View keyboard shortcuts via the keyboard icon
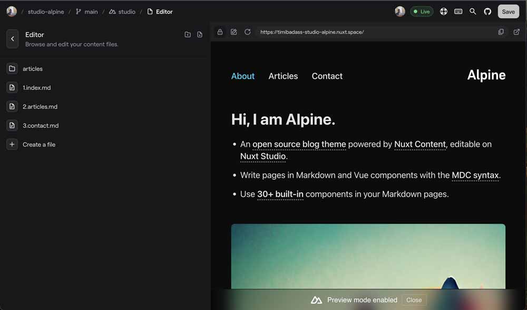 click(458, 11)
